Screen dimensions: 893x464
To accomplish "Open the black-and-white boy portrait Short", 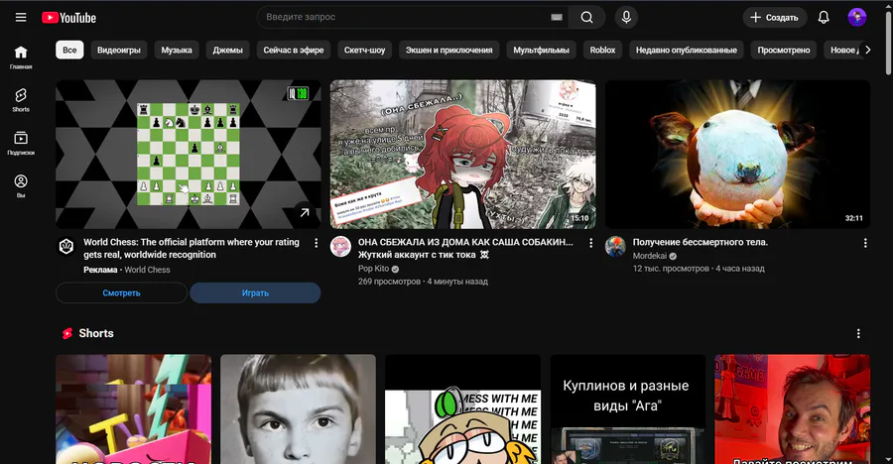I will coord(298,409).
